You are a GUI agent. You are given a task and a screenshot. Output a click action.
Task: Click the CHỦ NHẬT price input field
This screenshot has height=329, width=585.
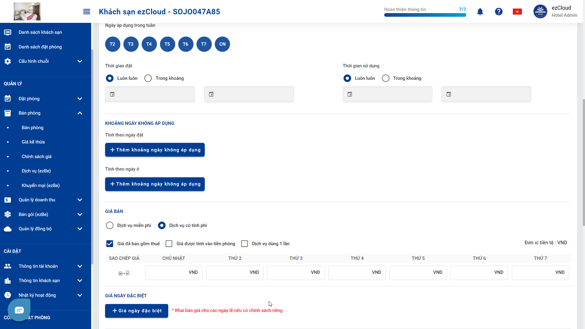click(x=174, y=273)
